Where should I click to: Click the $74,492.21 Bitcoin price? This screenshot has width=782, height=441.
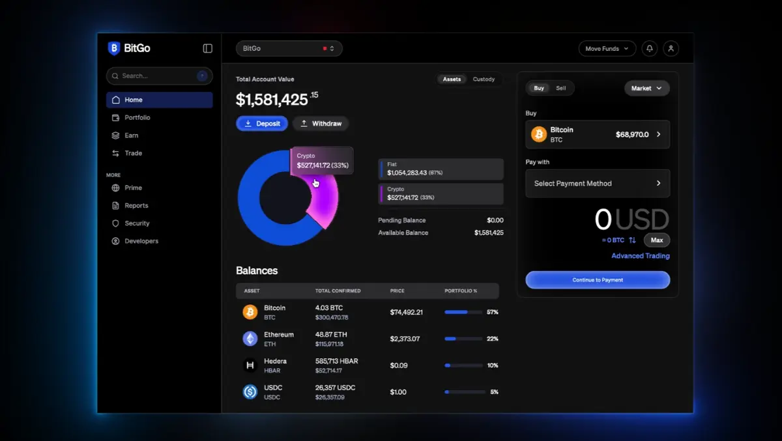pos(406,312)
